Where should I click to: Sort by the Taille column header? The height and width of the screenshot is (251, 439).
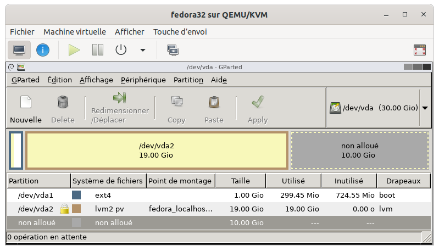241,181
